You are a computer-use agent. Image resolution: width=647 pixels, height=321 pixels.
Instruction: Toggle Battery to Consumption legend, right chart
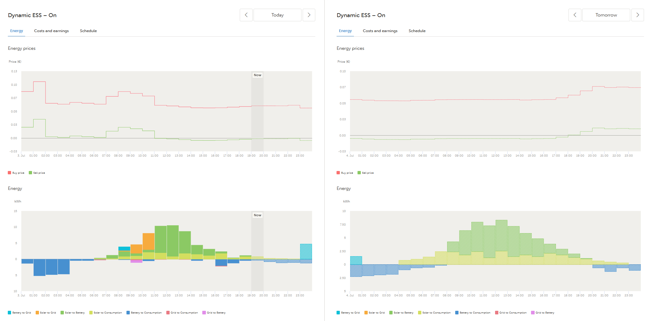click(473, 313)
